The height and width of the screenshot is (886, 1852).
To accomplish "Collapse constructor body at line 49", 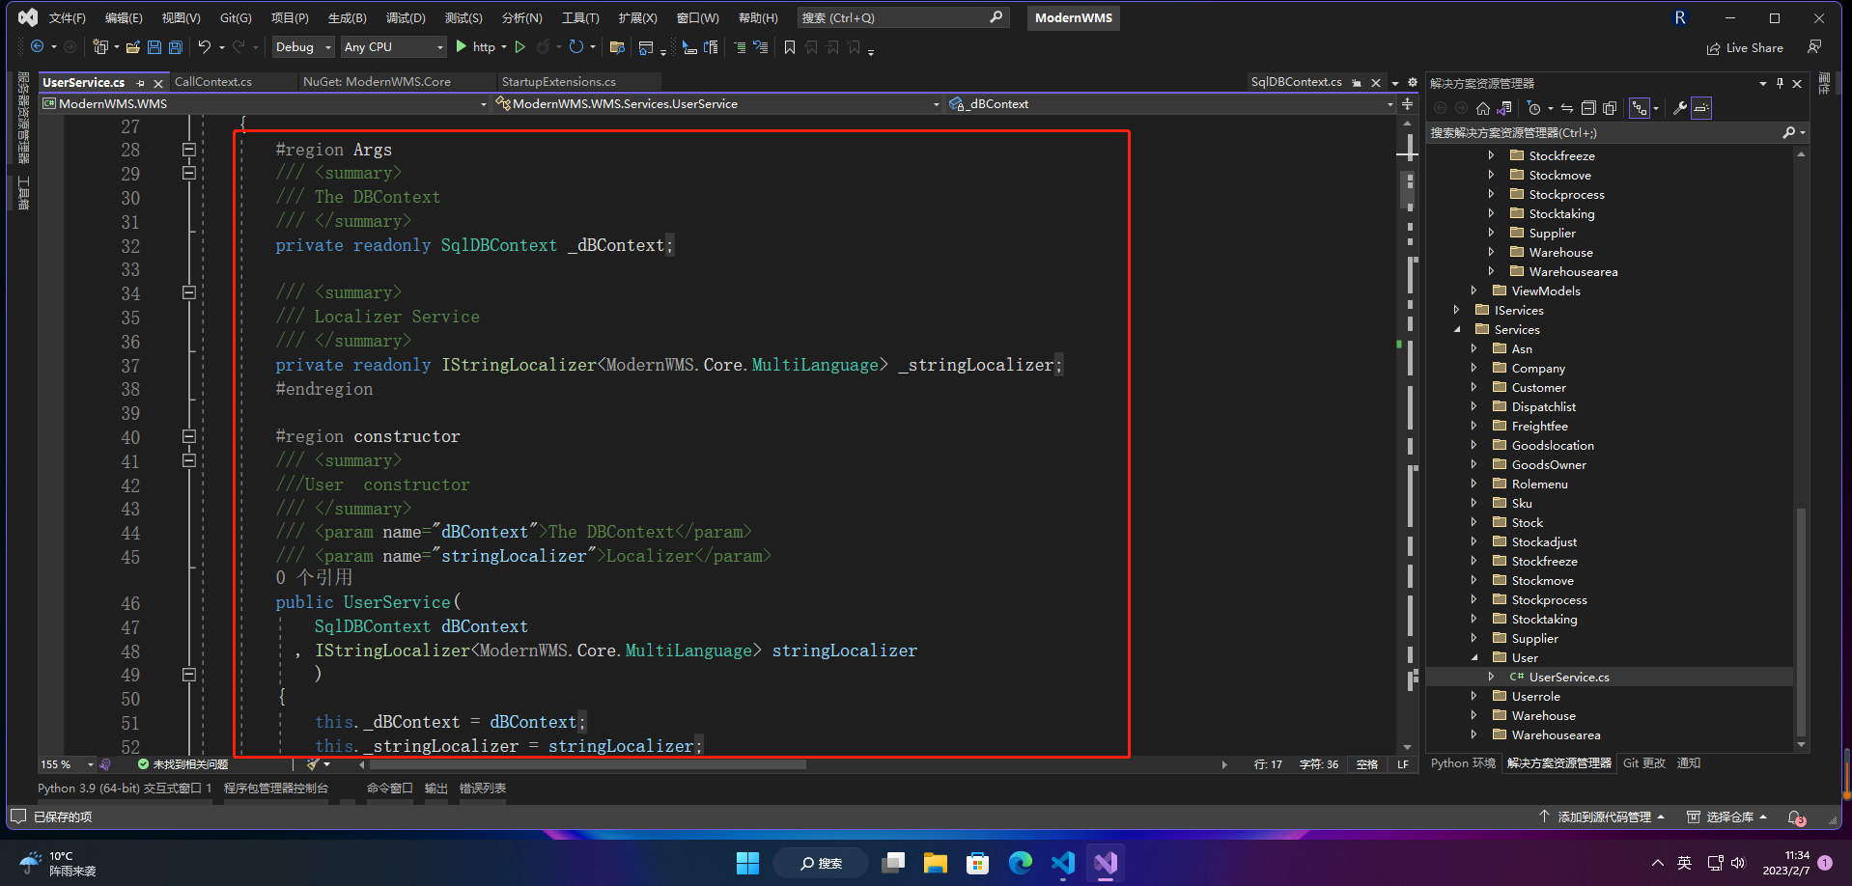I will 189,675.
